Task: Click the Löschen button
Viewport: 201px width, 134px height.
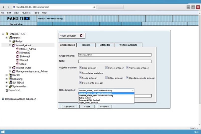Action: 104,107
